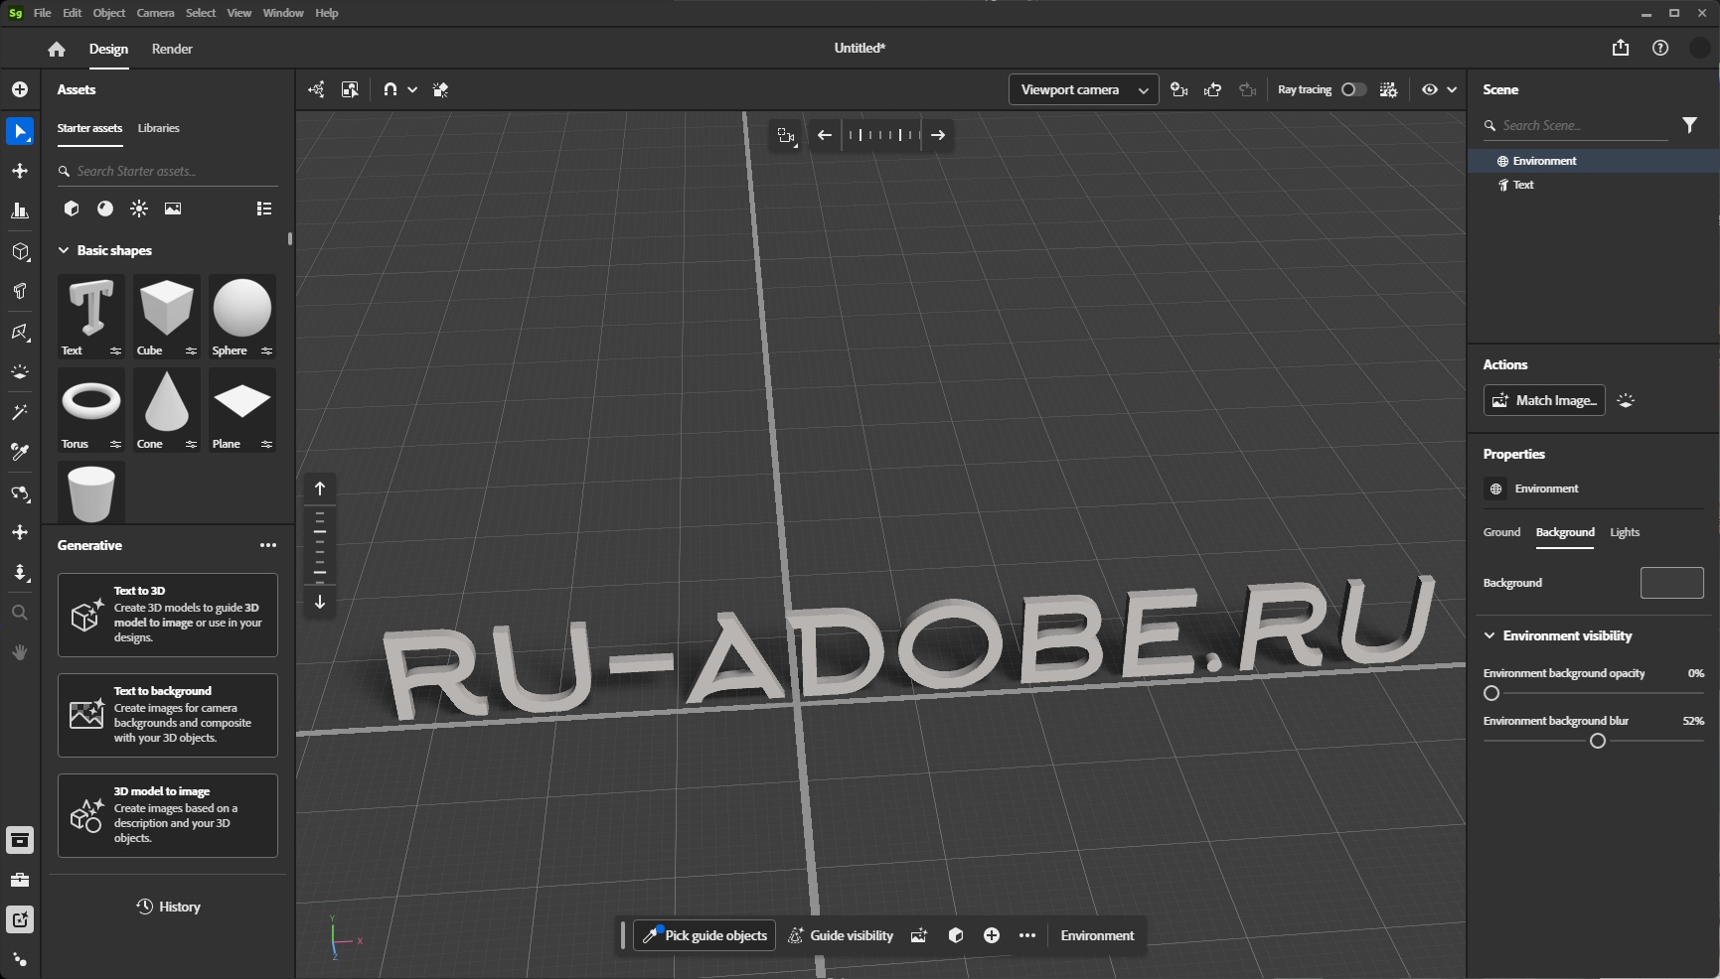Open the Lights tab in Properties

pyautogui.click(x=1625, y=532)
